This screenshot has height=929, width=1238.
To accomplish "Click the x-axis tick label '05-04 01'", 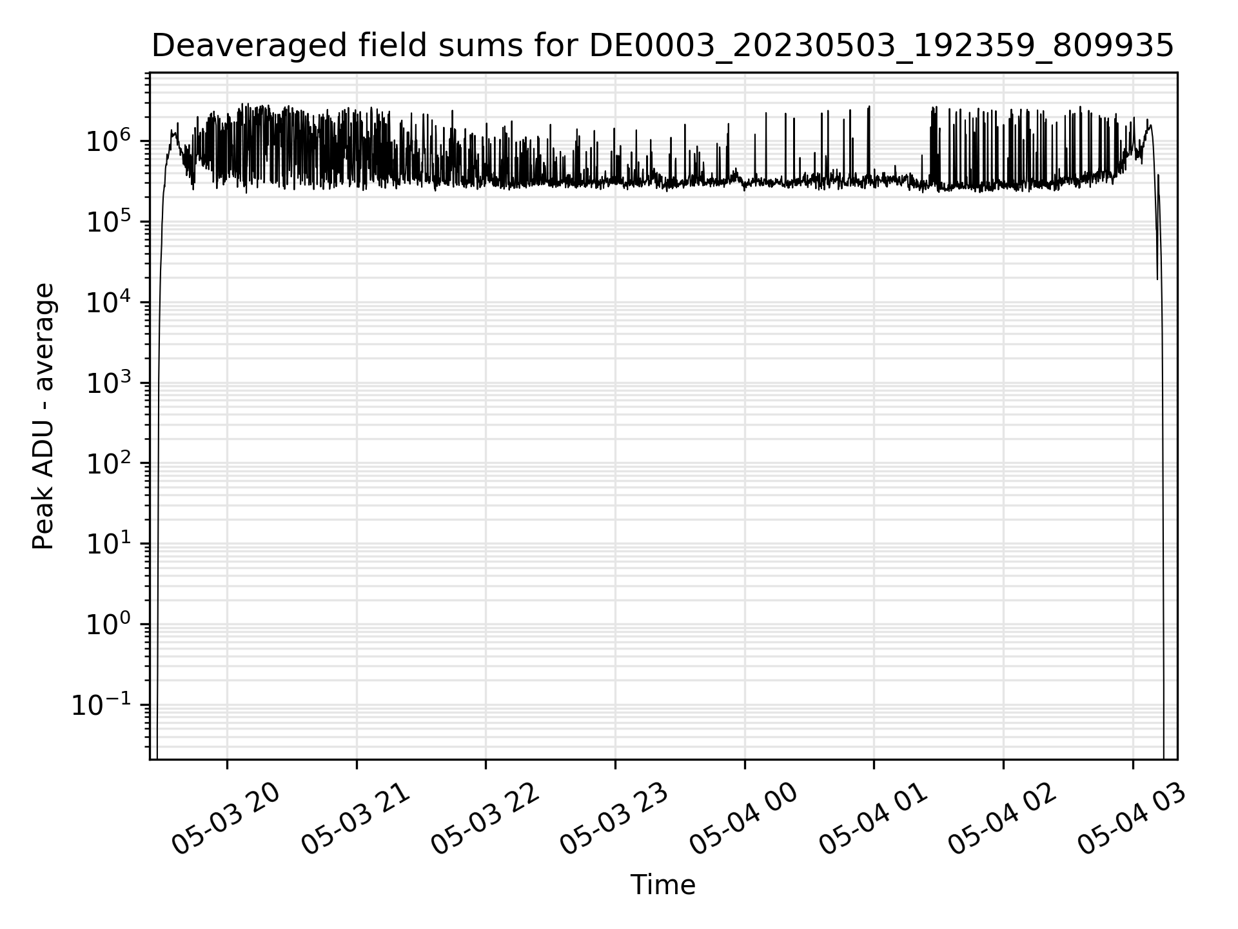I will point(874,819).
